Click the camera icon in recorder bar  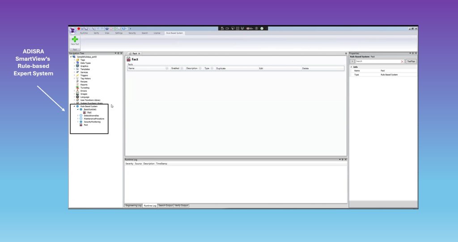click(x=227, y=29)
